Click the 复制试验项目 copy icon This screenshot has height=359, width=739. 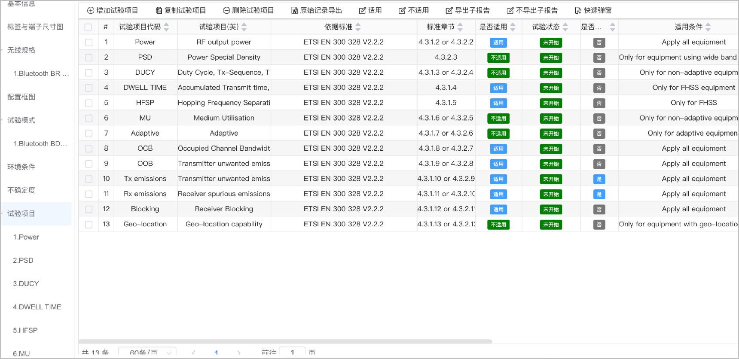[x=159, y=10]
